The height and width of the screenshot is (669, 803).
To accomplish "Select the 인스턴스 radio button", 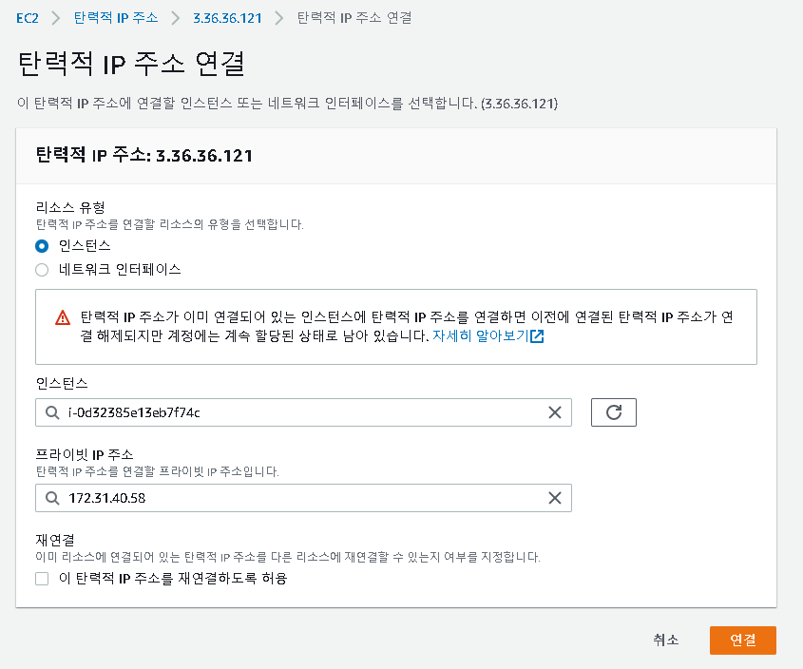I will 42,246.
